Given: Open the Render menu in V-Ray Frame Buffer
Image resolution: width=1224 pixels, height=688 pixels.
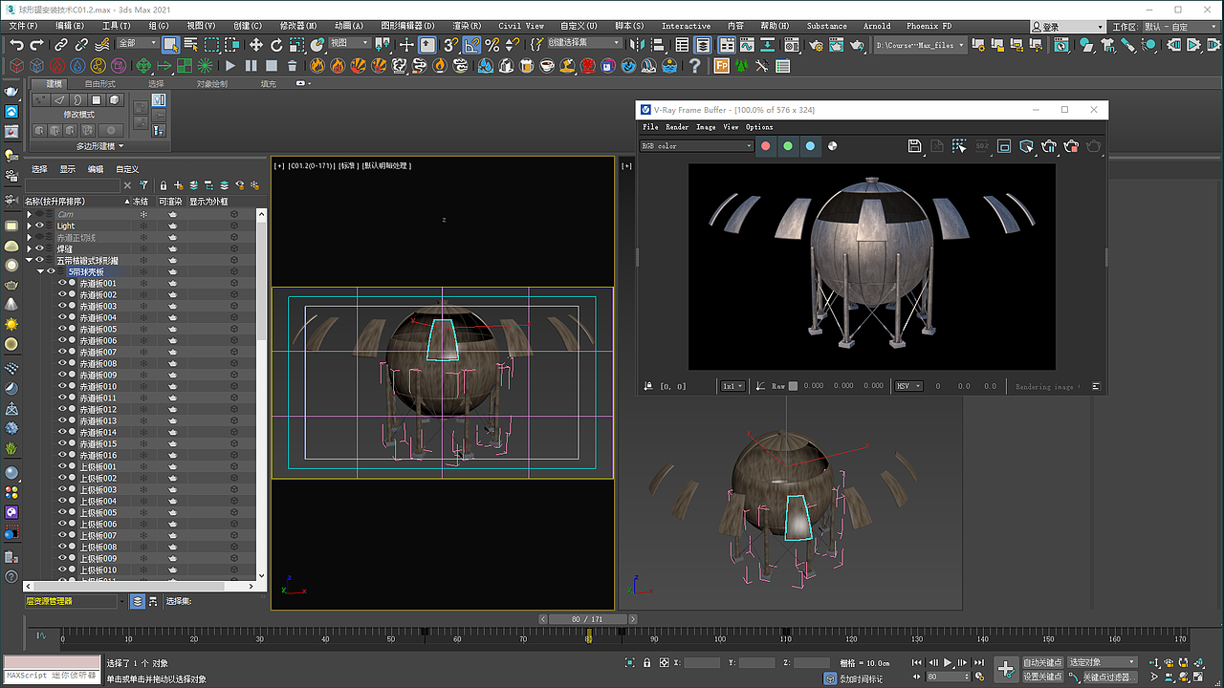Looking at the screenshot, I should [x=677, y=127].
